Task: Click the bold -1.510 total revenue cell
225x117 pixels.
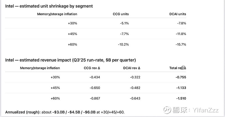Action: (181, 98)
